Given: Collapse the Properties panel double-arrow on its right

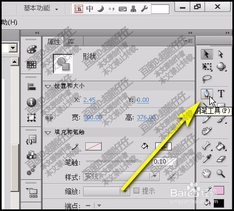Looking at the screenshot, I should point(190,33).
